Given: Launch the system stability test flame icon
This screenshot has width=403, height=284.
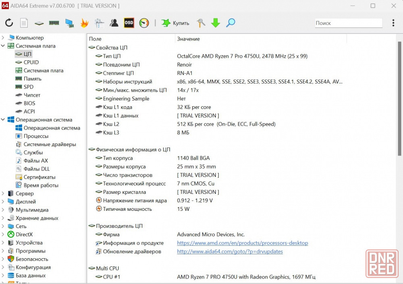Looking at the screenshot, I should [84, 23].
